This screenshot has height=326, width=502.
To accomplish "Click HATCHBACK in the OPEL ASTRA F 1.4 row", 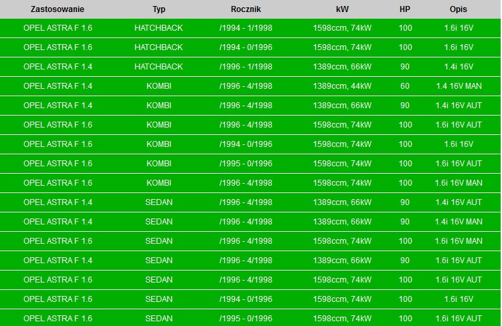I will click(x=159, y=67).
